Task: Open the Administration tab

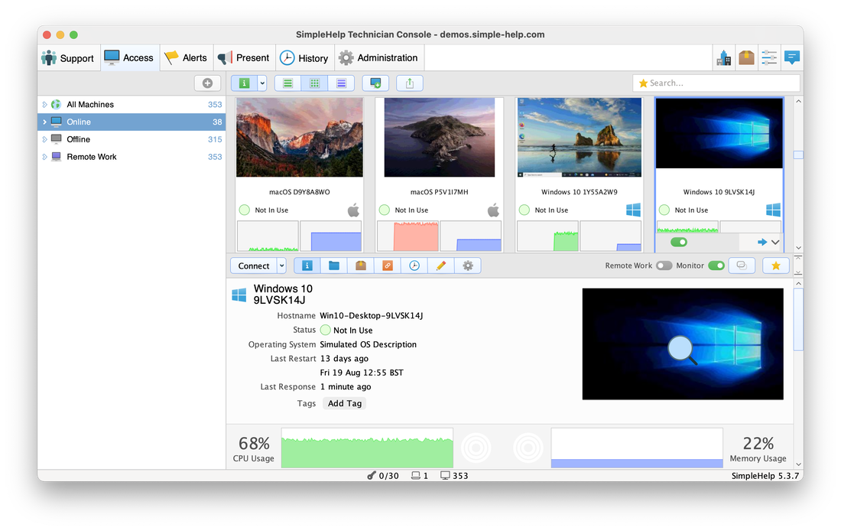Action: click(x=378, y=58)
